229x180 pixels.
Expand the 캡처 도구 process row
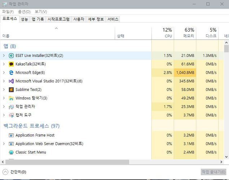pyautogui.click(x=4, y=115)
